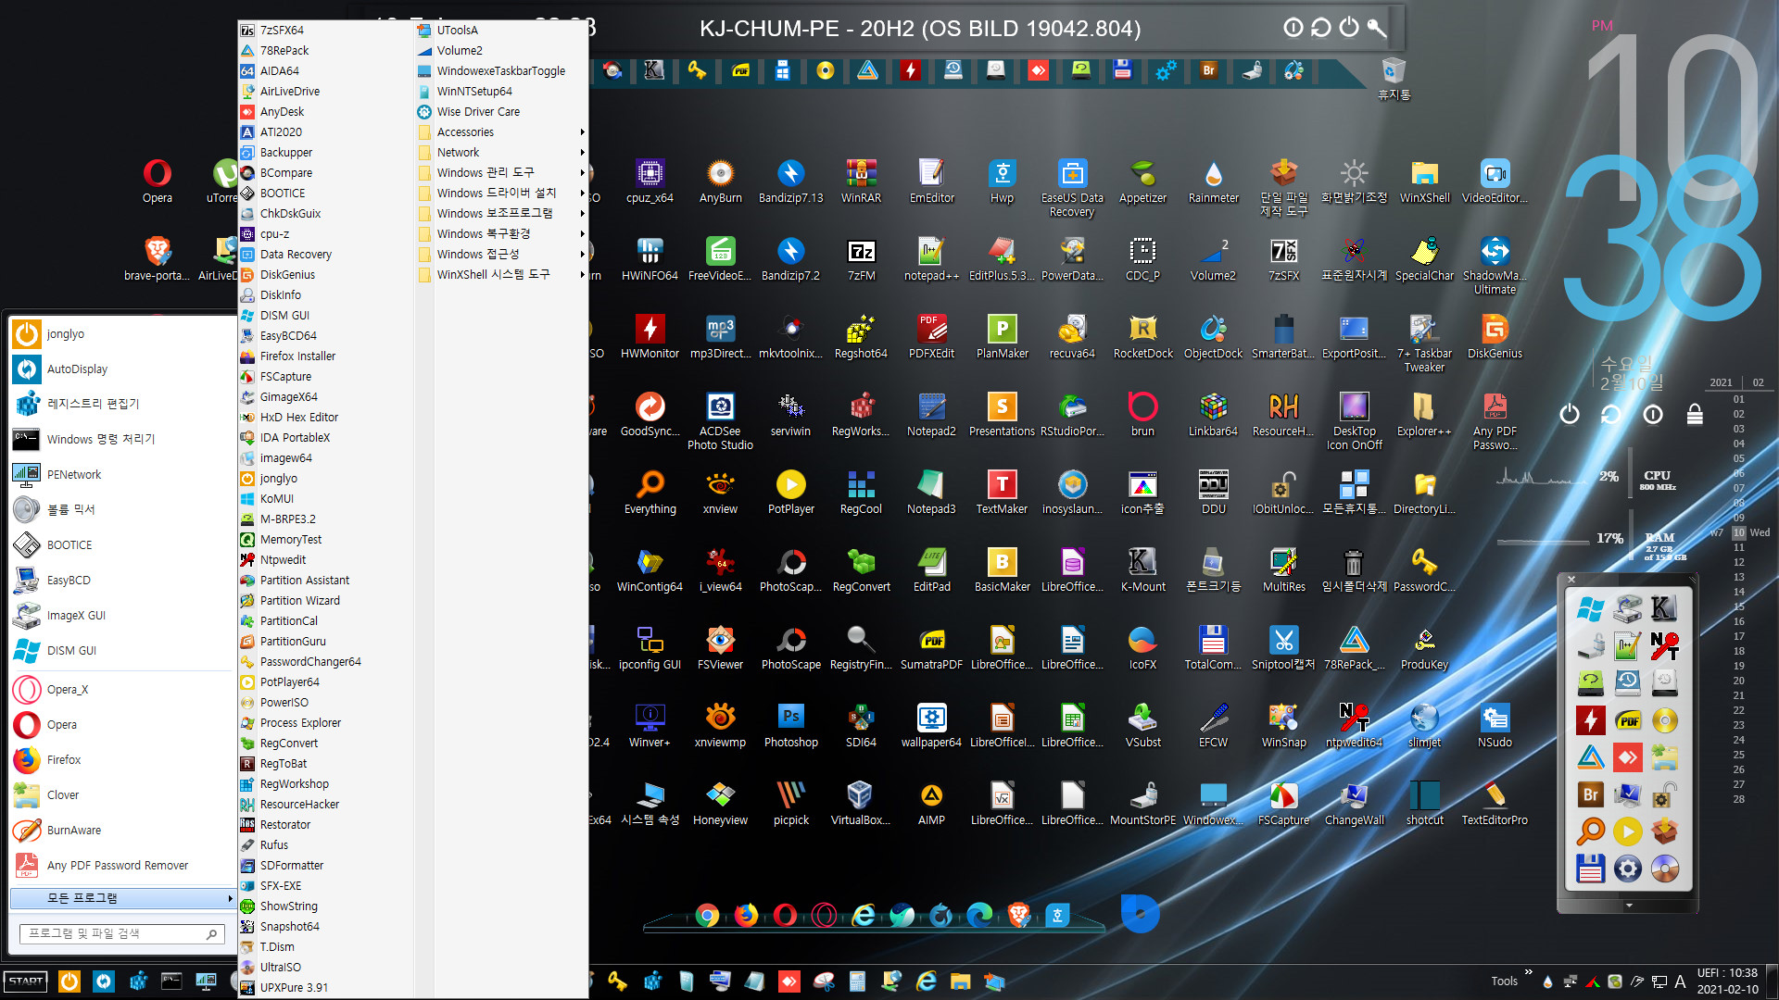Screen dimensions: 1779x1000
Task: Expand Windows 복구환경 submenu
Action: (x=501, y=234)
